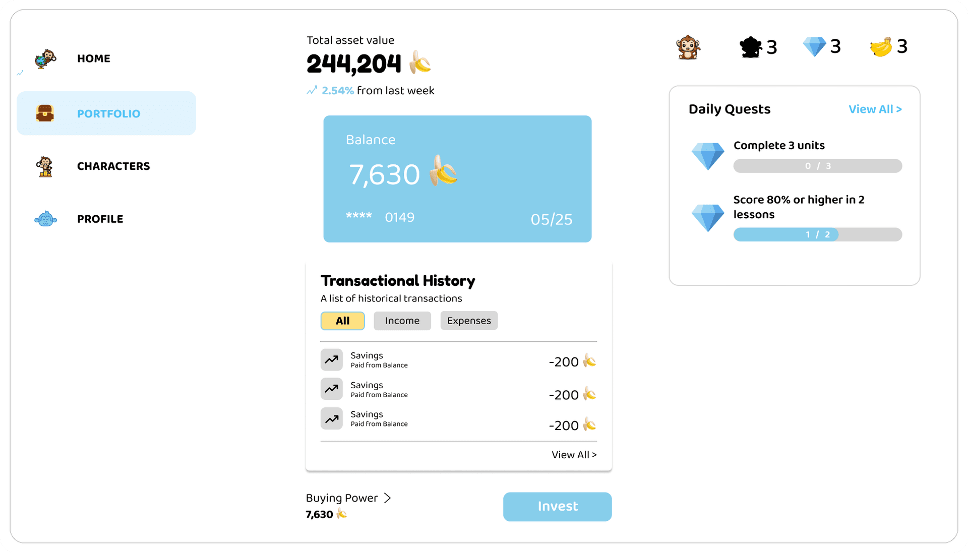Filter transactions by Expenses
968x553 pixels.
click(x=468, y=321)
